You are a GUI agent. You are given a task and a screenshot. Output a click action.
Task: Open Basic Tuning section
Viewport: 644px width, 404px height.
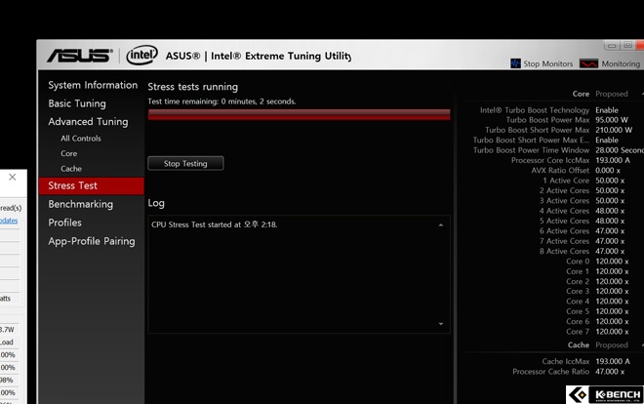(x=77, y=103)
